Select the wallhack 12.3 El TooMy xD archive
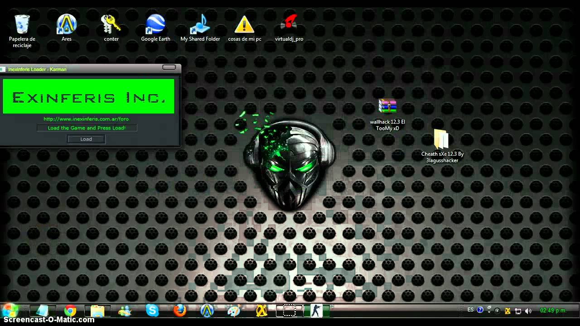 (x=387, y=115)
